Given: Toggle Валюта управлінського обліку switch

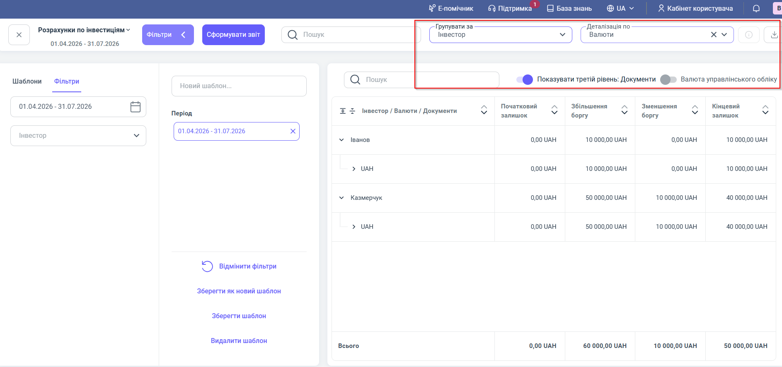Looking at the screenshot, I should [668, 79].
